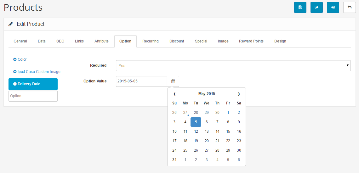Click the May 2015 month header
The image size is (359, 173).
click(207, 94)
